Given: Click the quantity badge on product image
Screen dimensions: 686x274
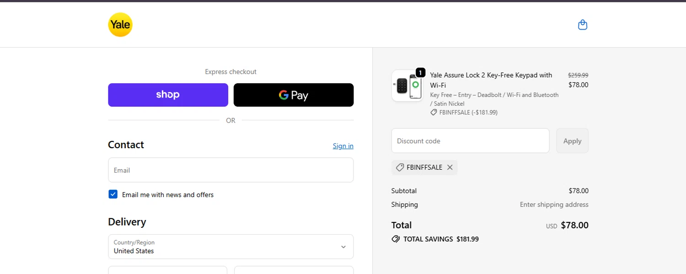Looking at the screenshot, I should tap(420, 73).
